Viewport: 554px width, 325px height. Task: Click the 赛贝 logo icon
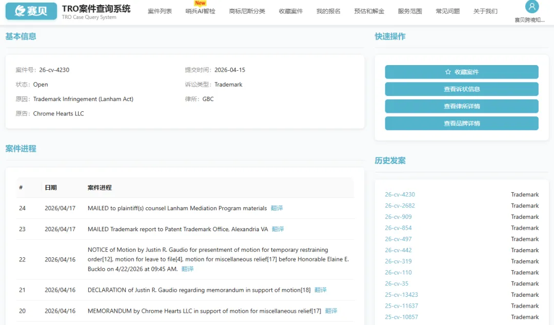31,11
